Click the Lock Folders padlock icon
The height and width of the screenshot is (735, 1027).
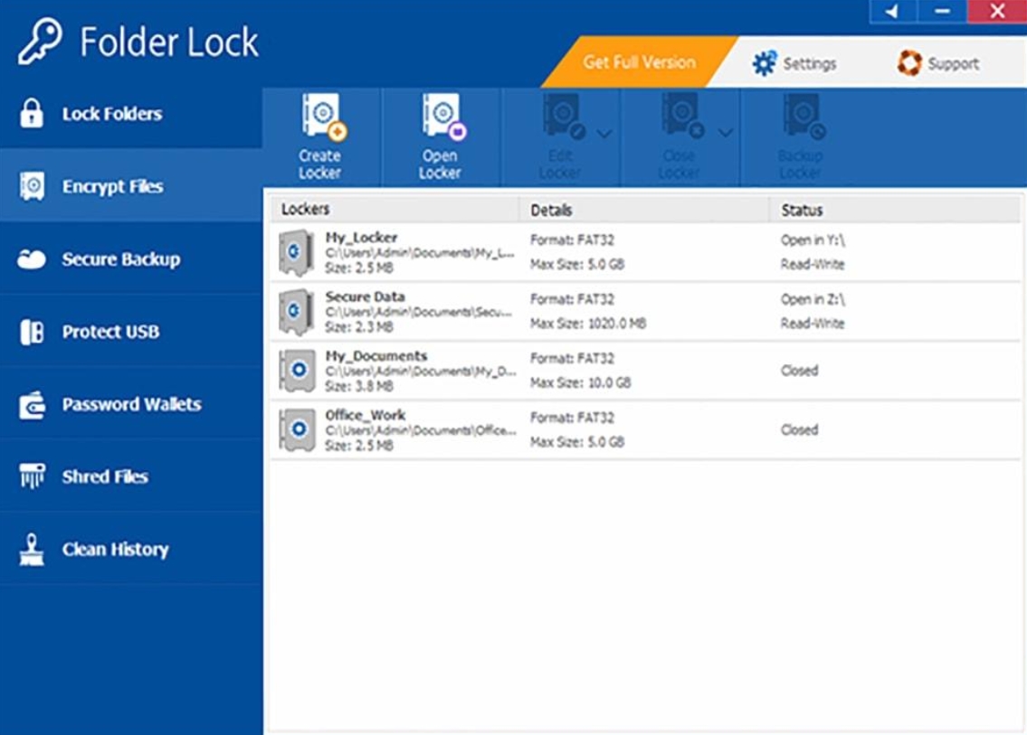click(32, 113)
